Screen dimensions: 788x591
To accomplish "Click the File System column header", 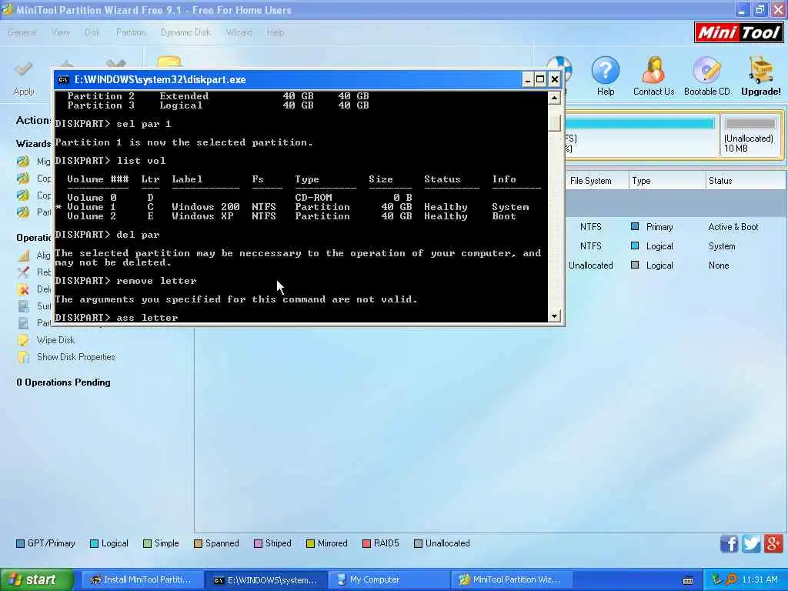I will [597, 181].
